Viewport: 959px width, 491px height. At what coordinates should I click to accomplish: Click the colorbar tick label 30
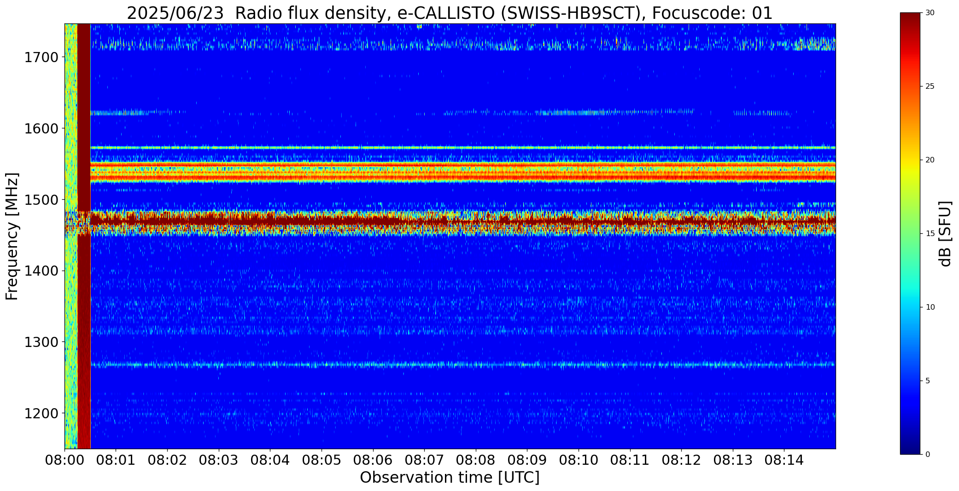tap(930, 13)
